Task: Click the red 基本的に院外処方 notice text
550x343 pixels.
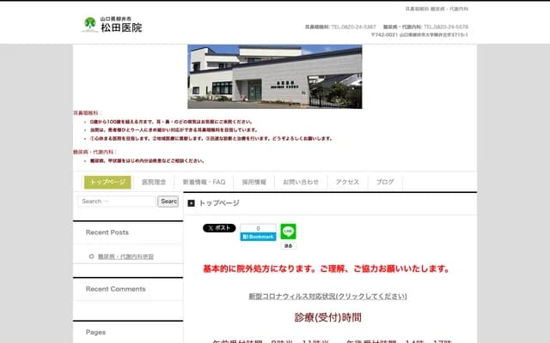Action: coord(327,268)
